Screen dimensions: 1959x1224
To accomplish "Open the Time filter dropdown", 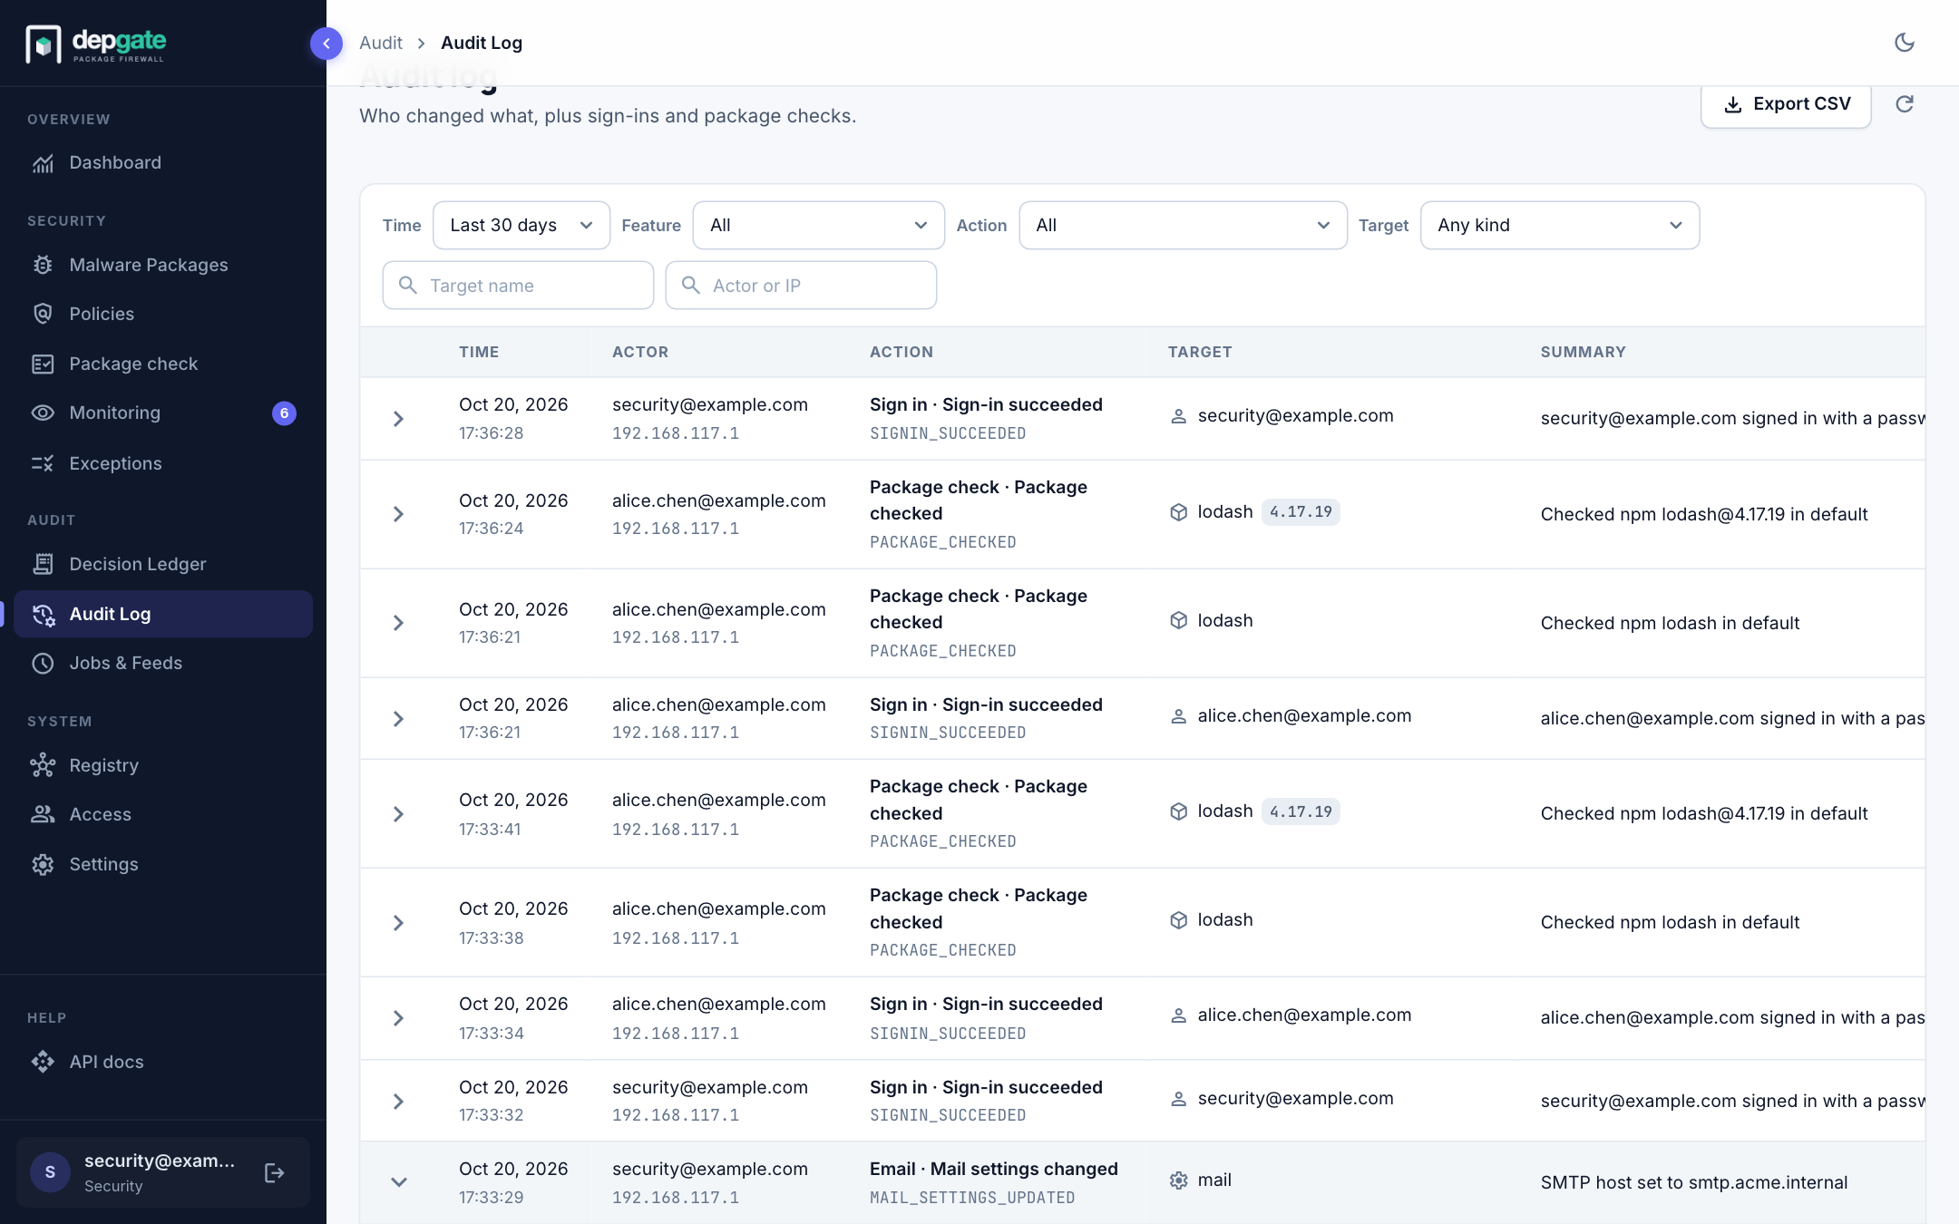I will click(x=521, y=225).
